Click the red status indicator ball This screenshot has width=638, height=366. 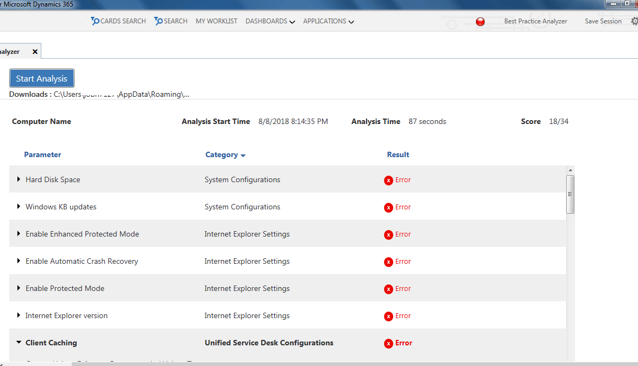(x=480, y=22)
